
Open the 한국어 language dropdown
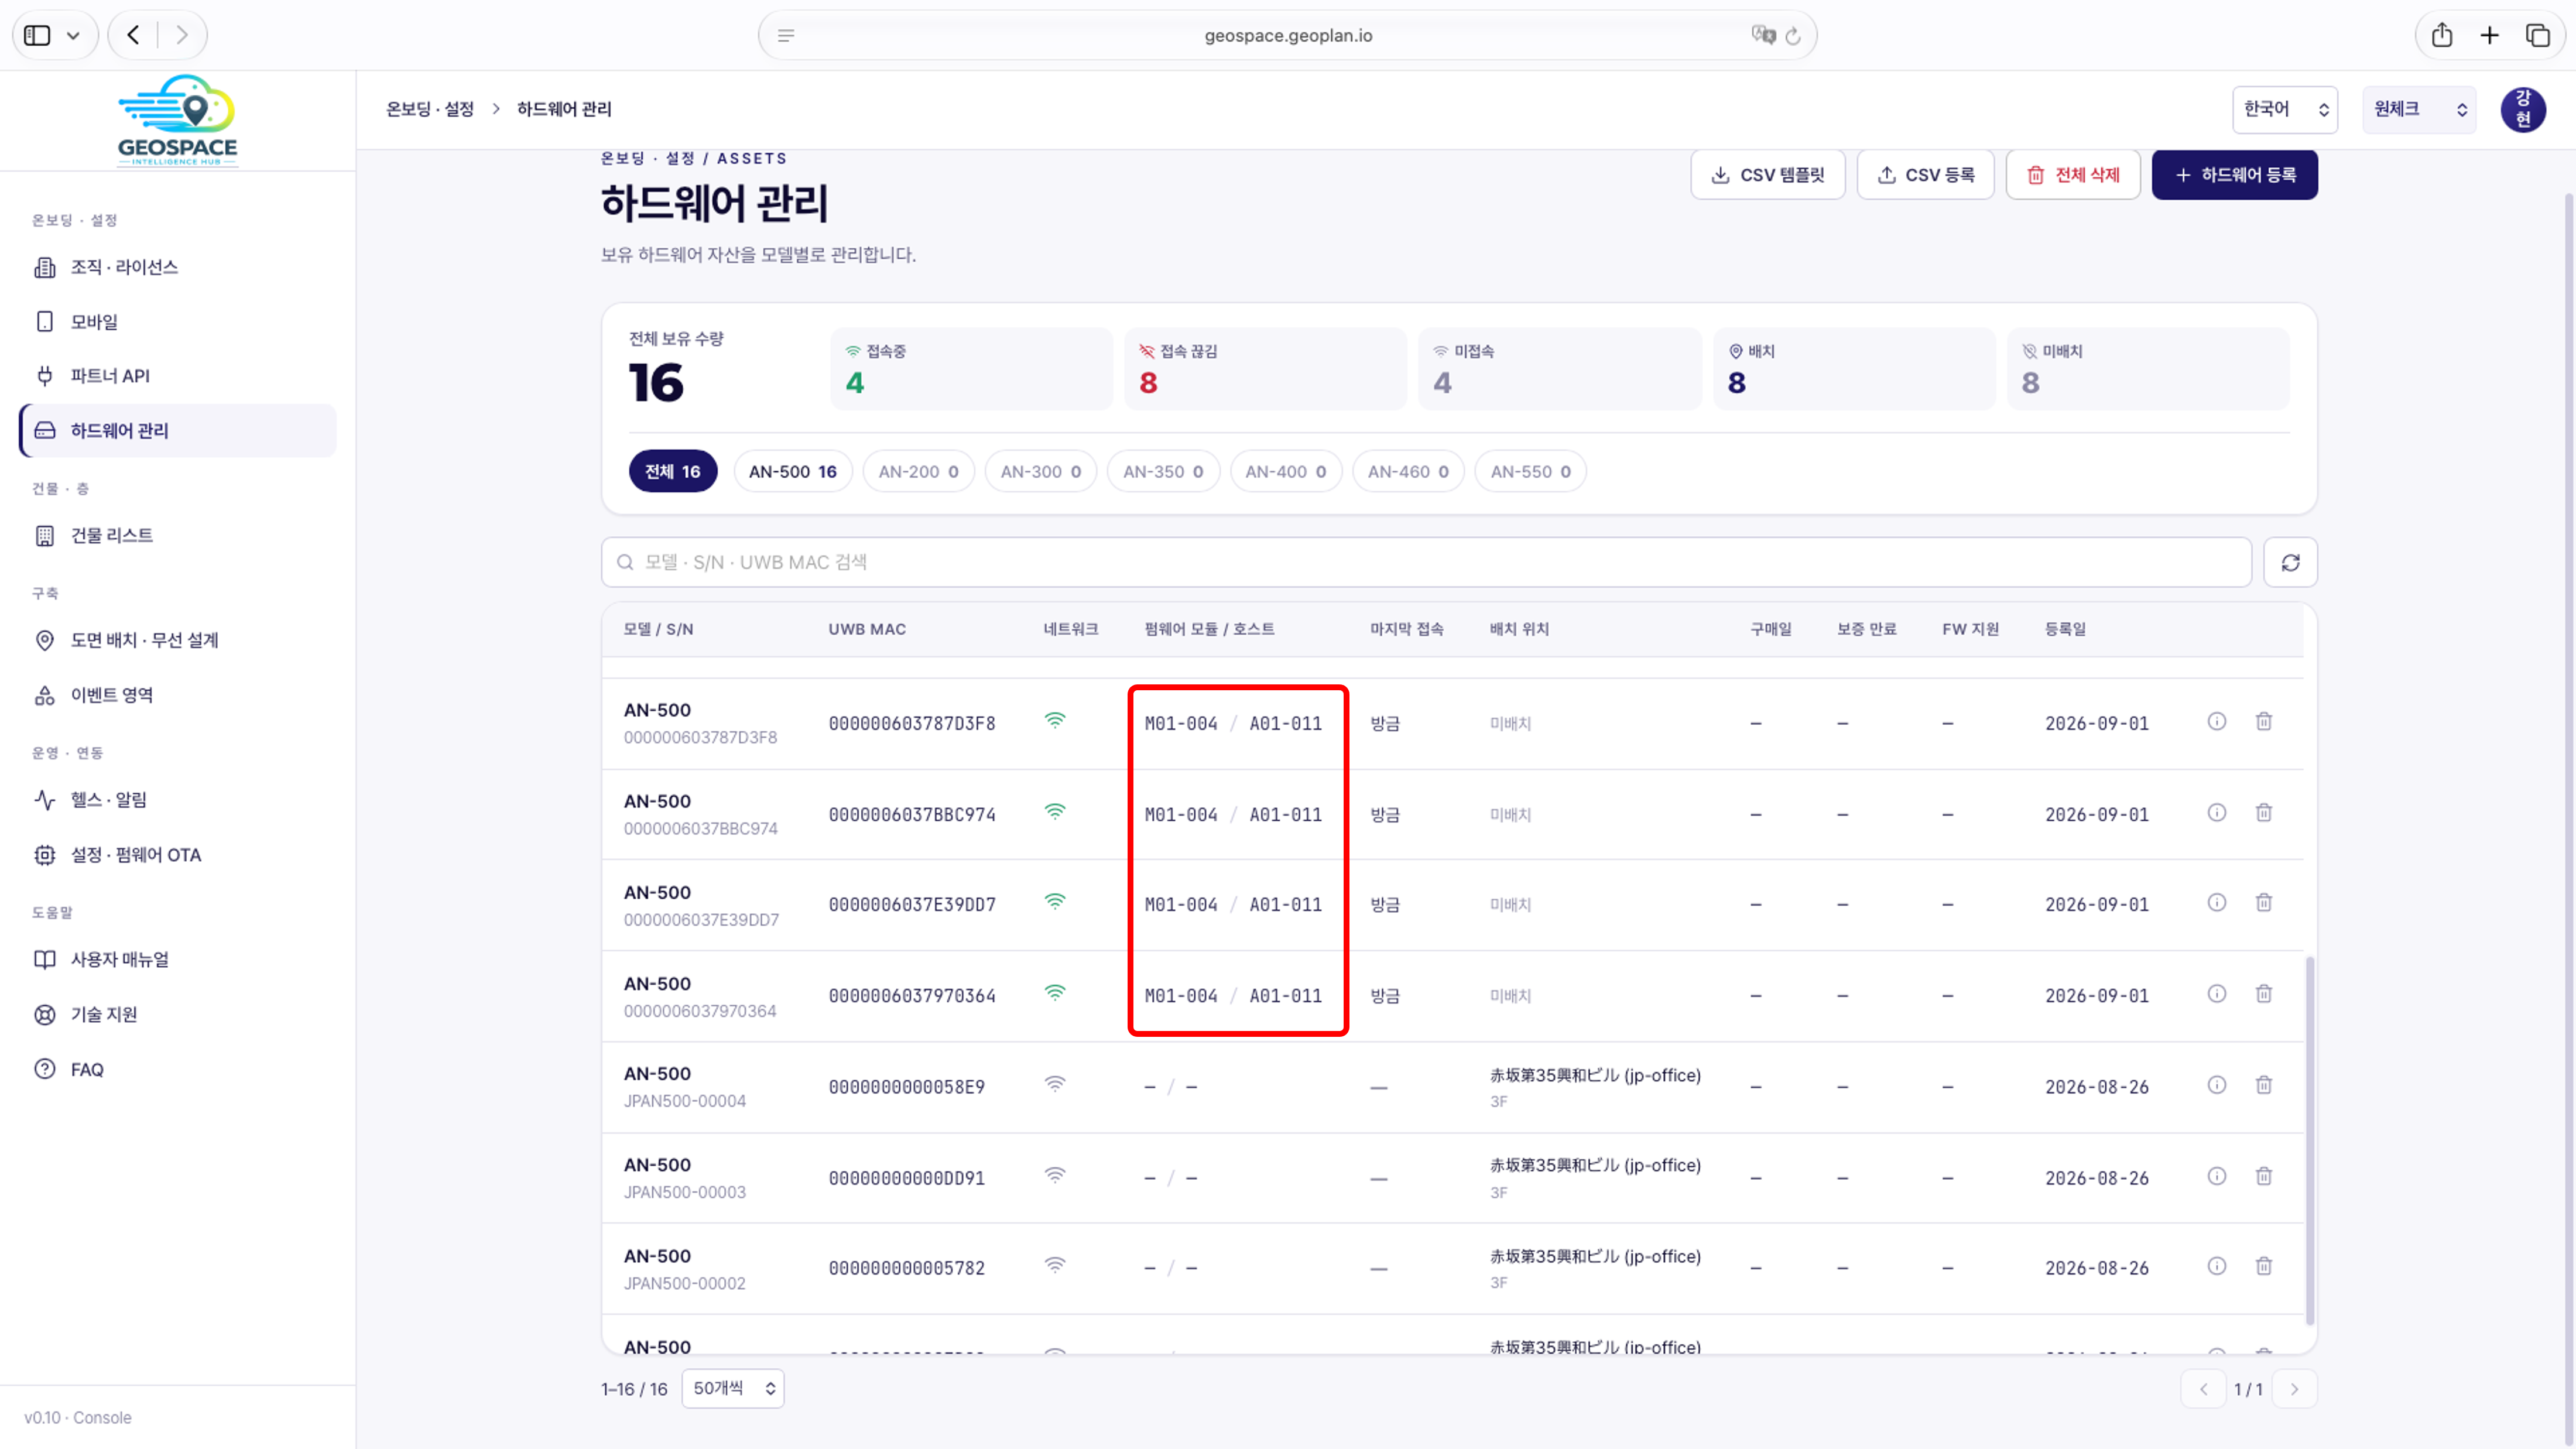coord(2285,109)
